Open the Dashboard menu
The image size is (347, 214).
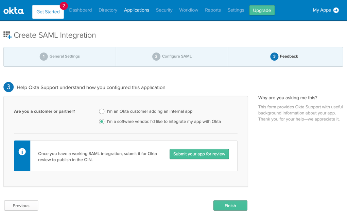pos(81,10)
